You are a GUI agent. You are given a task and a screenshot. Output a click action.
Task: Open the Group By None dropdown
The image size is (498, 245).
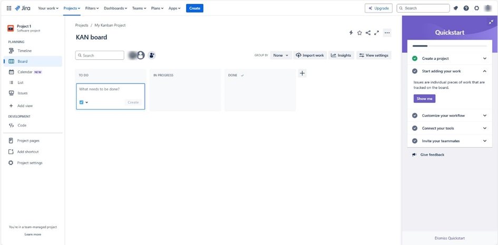[x=281, y=55]
